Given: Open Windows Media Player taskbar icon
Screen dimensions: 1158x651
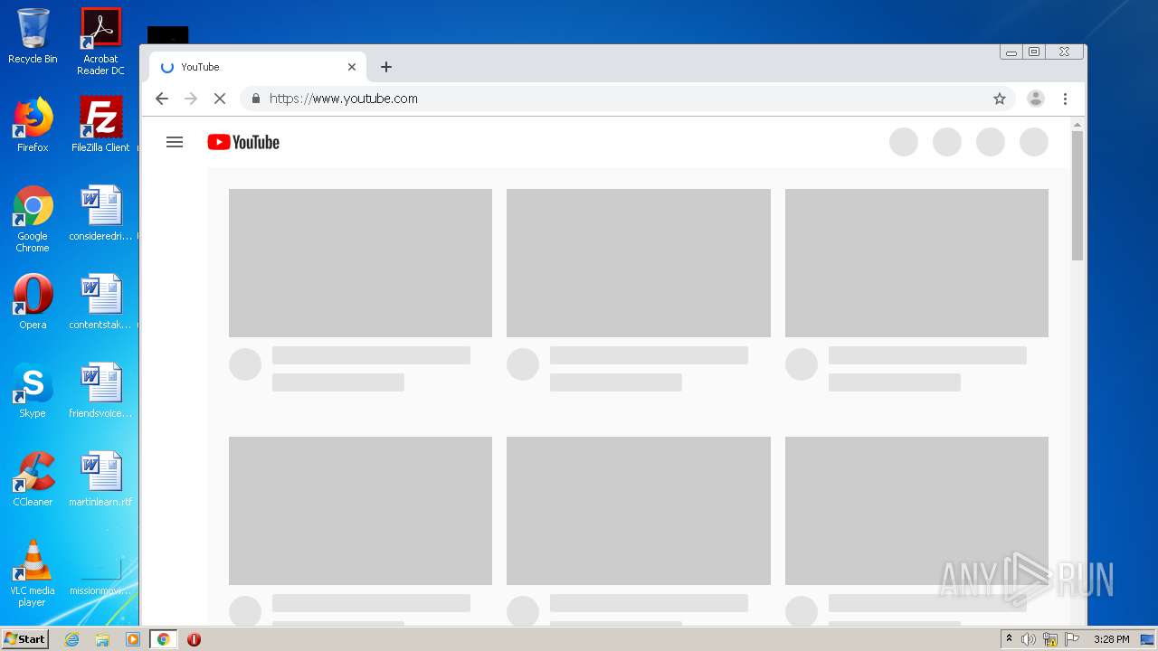Looking at the screenshot, I should tap(133, 639).
